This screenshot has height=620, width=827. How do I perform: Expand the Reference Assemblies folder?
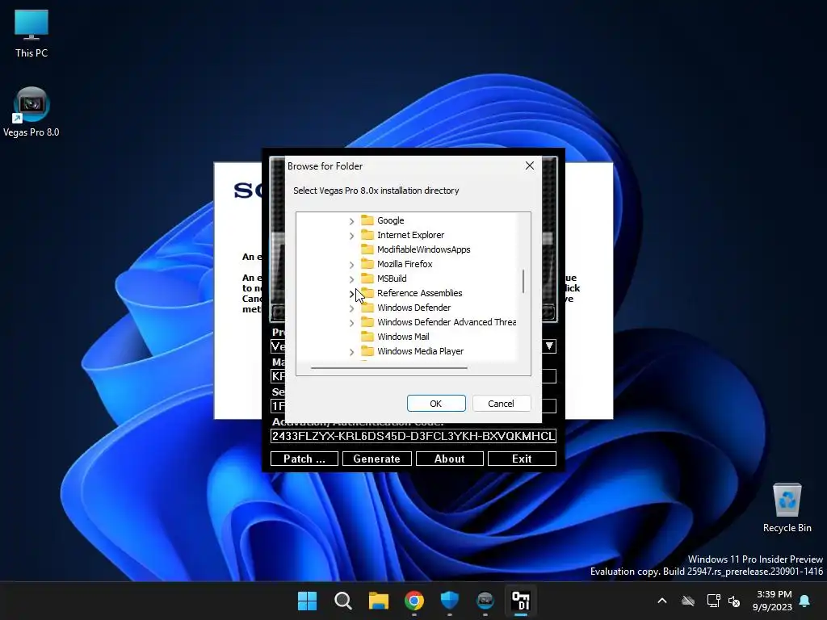click(x=352, y=294)
